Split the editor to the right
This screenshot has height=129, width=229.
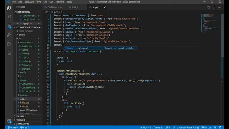tap(214, 7)
